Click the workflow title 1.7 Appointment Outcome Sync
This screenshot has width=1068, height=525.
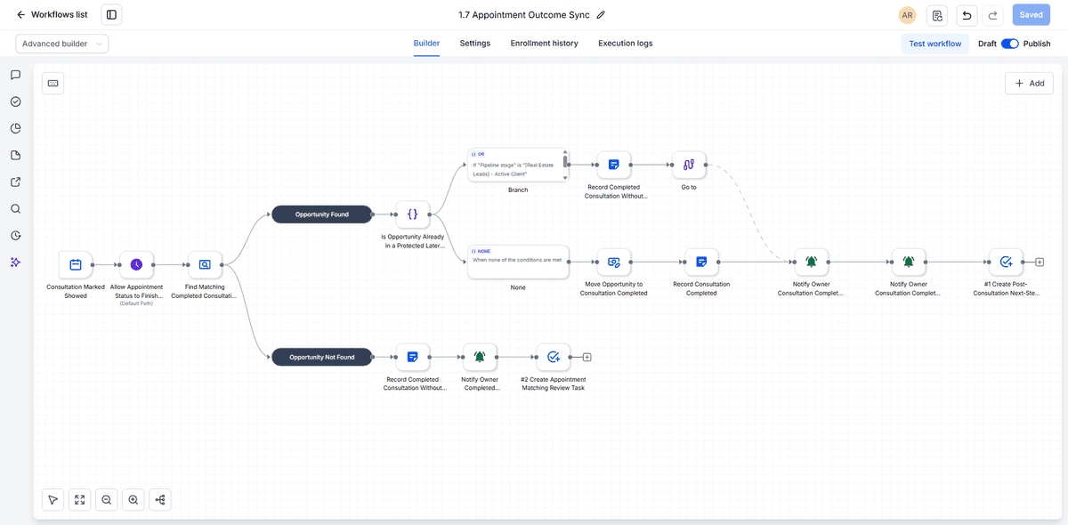pos(524,15)
